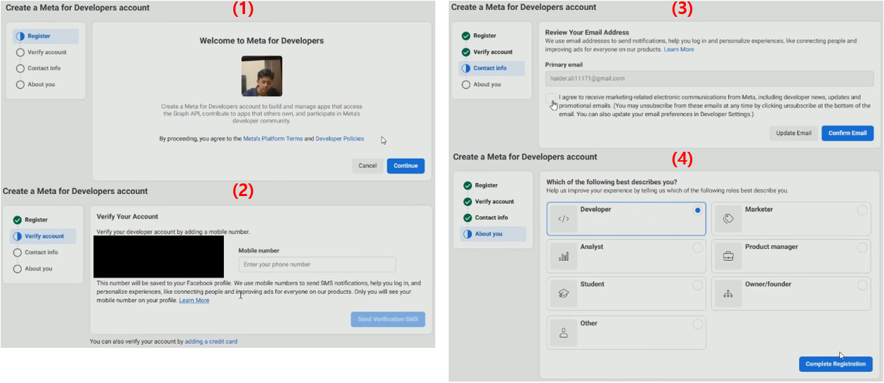Click the Primary email field showing the gmail address
The image size is (884, 383).
pyautogui.click(x=709, y=78)
